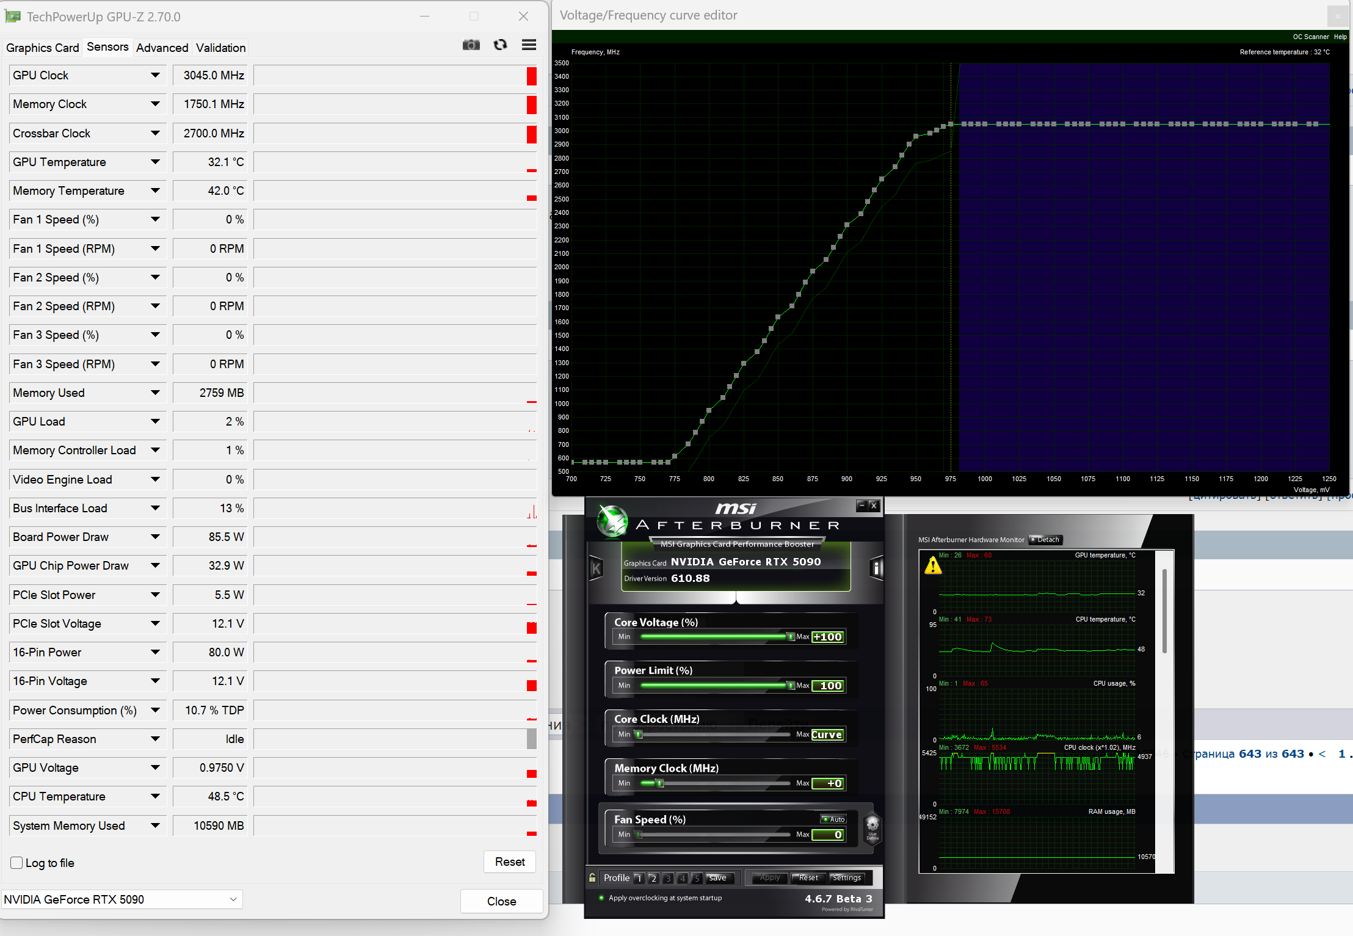
Task: Expand the Board Power Draw sensor dropdown
Action: tap(155, 537)
